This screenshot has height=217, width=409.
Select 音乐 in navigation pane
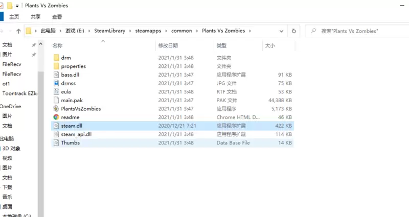7,197
